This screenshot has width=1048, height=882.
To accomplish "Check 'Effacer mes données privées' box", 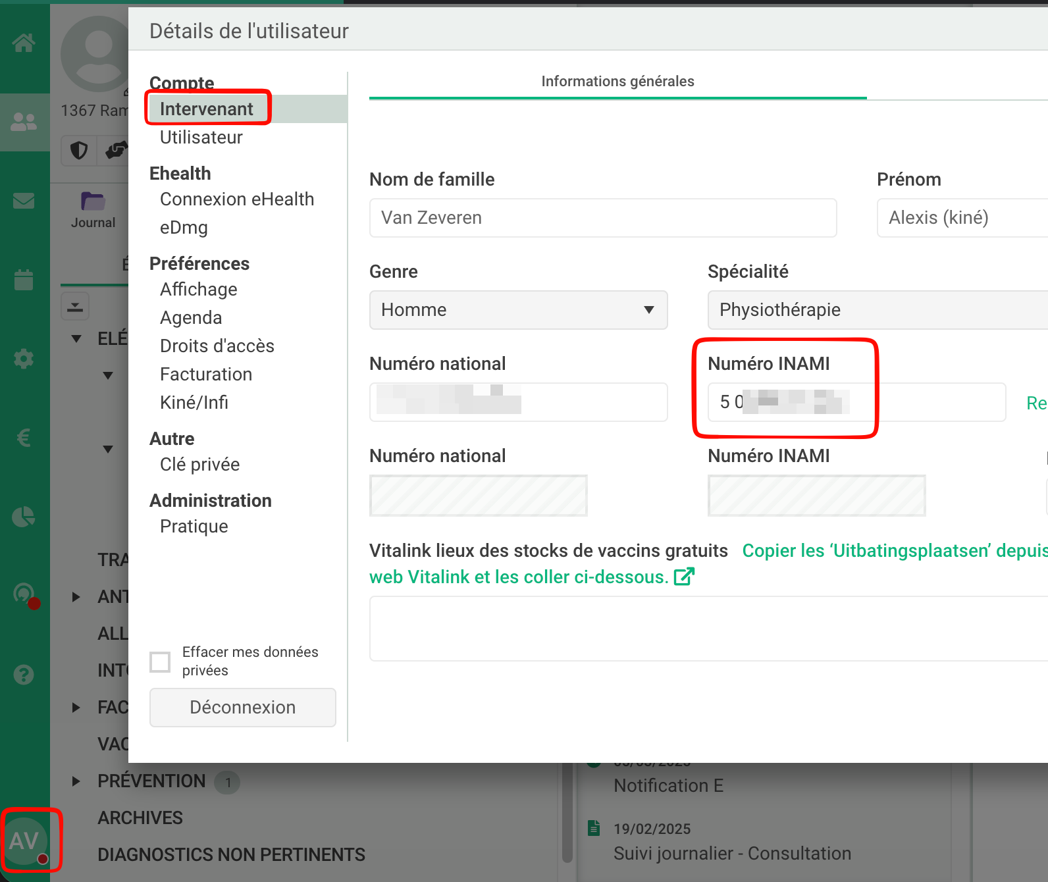I will [x=160, y=661].
